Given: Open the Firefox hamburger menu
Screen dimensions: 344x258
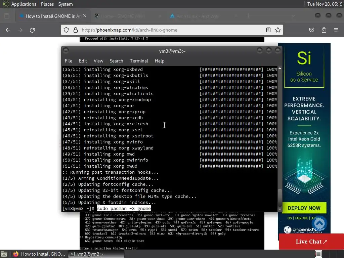Looking at the screenshot, I should click(x=336, y=30).
